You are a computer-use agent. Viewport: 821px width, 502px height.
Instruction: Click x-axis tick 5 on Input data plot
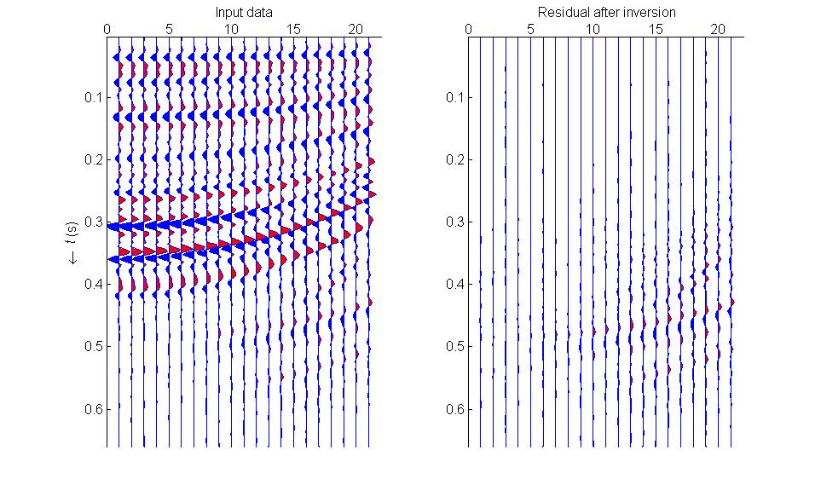(x=169, y=29)
